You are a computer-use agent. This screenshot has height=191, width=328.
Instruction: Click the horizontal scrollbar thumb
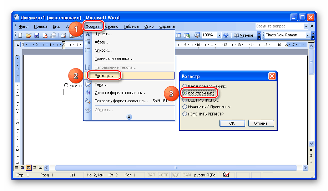[175, 167]
